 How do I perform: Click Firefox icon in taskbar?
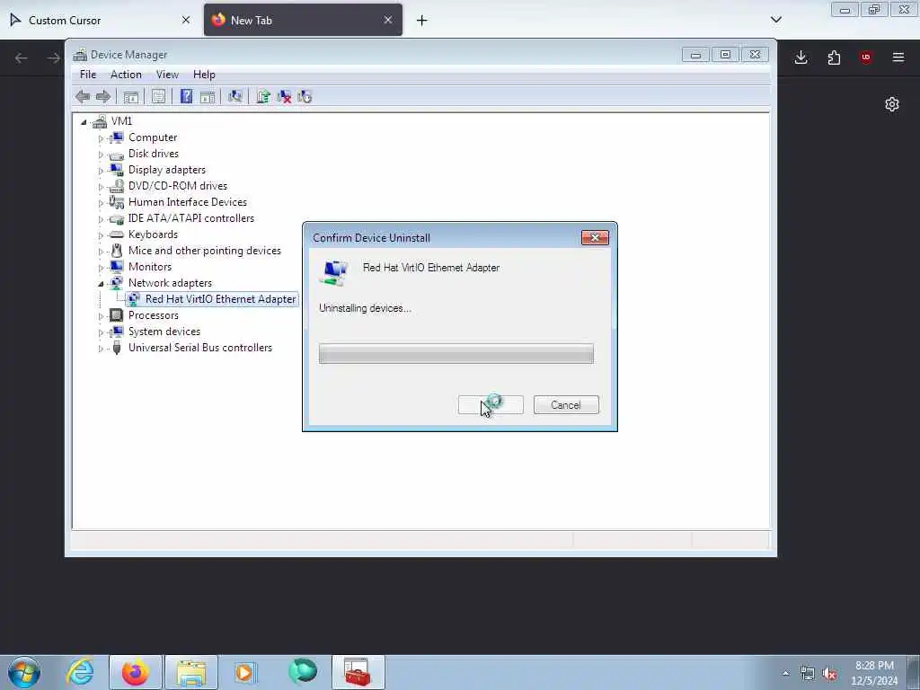pos(135,672)
